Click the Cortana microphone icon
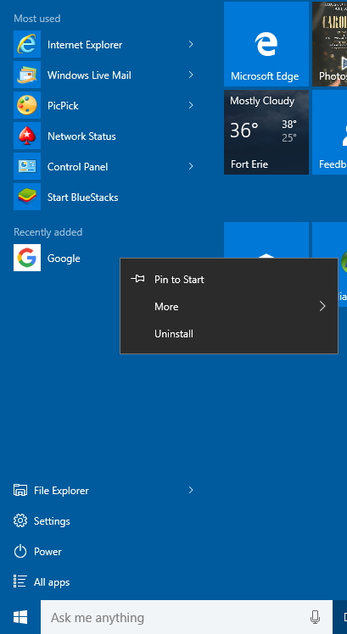This screenshot has width=347, height=634. point(315,617)
